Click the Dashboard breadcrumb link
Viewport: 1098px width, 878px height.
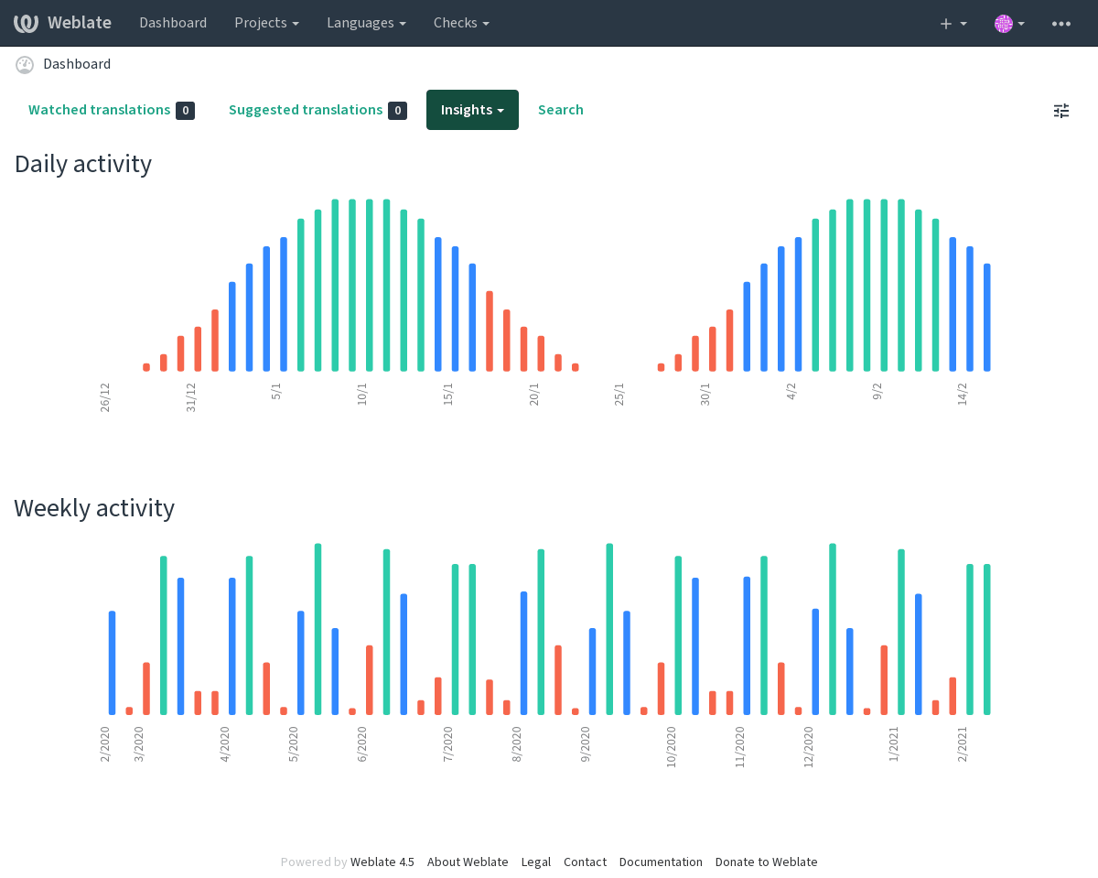pos(77,64)
